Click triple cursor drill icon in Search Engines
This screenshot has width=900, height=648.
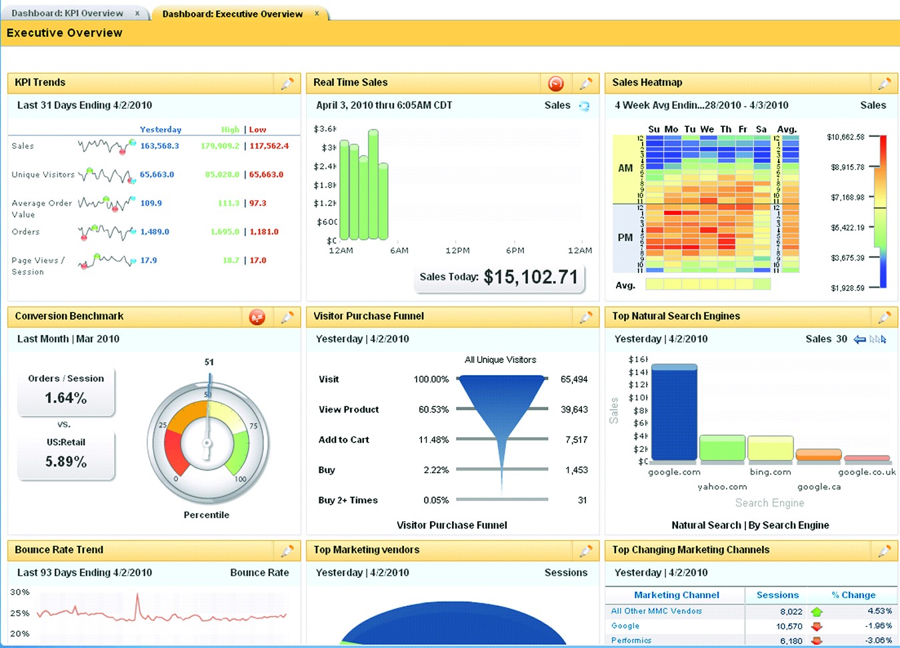tap(878, 340)
